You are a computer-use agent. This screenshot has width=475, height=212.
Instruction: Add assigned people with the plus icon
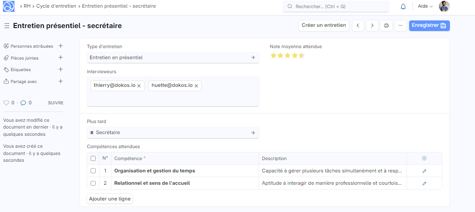(x=60, y=46)
